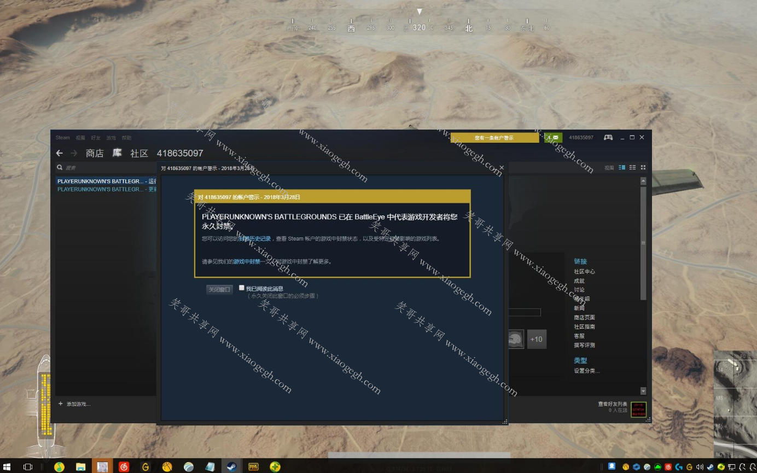
Task: Open Windows Start menu
Action: click(8, 466)
